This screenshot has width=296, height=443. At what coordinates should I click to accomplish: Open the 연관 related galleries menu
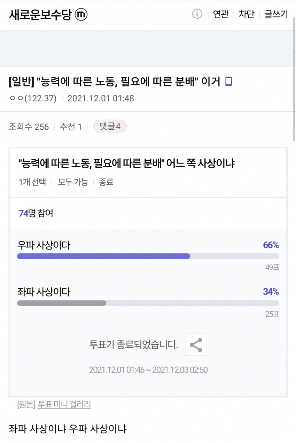221,14
